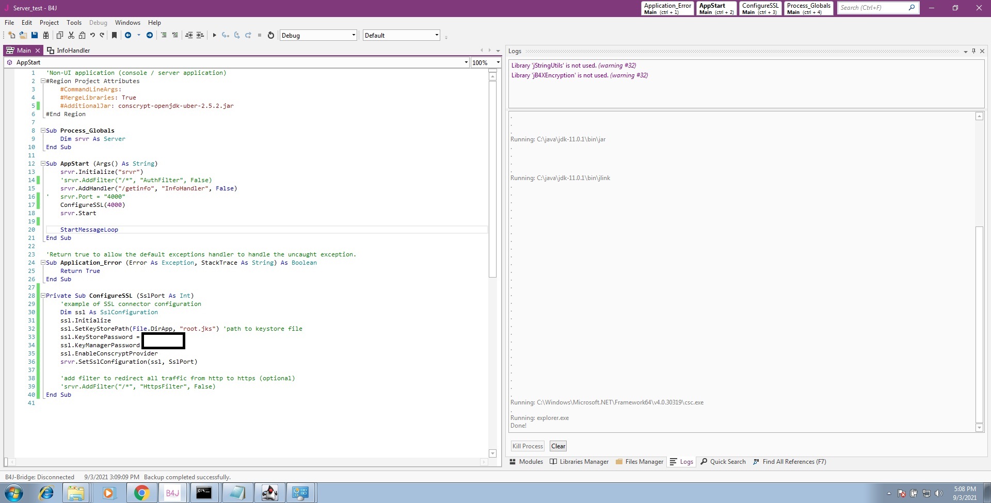
Task: Open Google Chrome from the taskbar
Action: (x=141, y=493)
